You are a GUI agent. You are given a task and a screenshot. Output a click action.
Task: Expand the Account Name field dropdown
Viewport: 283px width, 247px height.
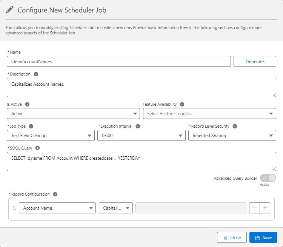(57, 208)
